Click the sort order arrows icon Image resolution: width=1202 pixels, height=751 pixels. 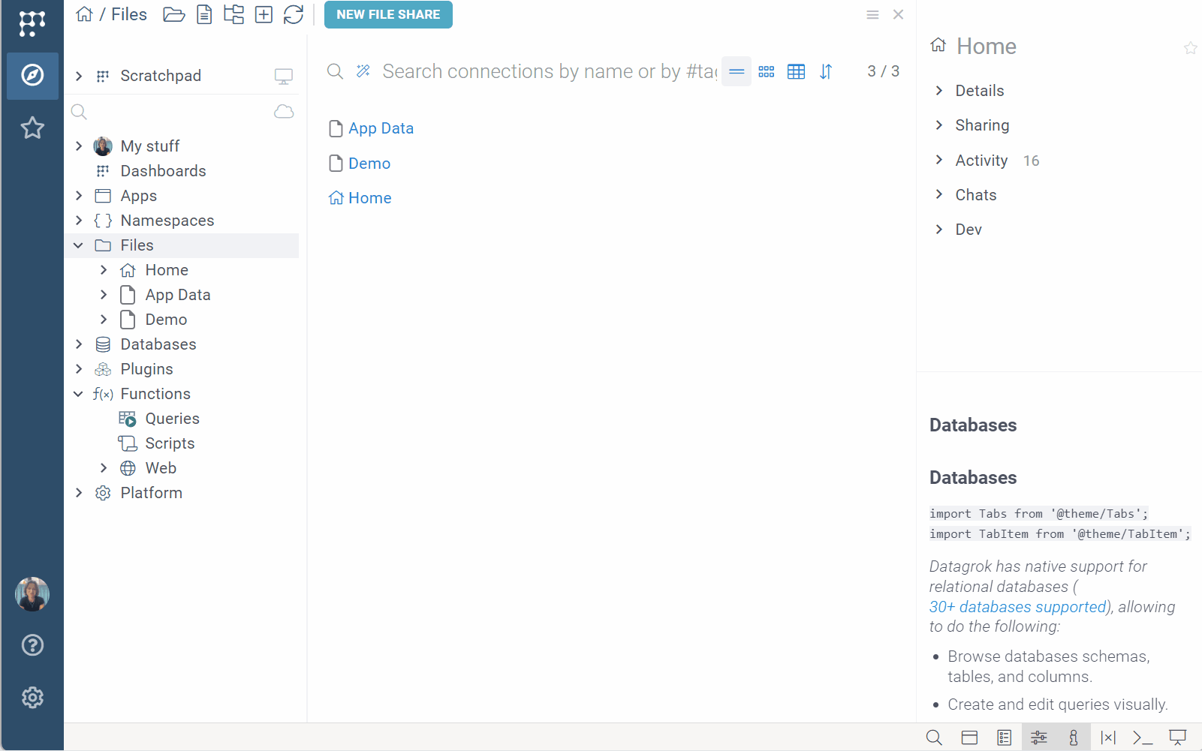point(826,71)
